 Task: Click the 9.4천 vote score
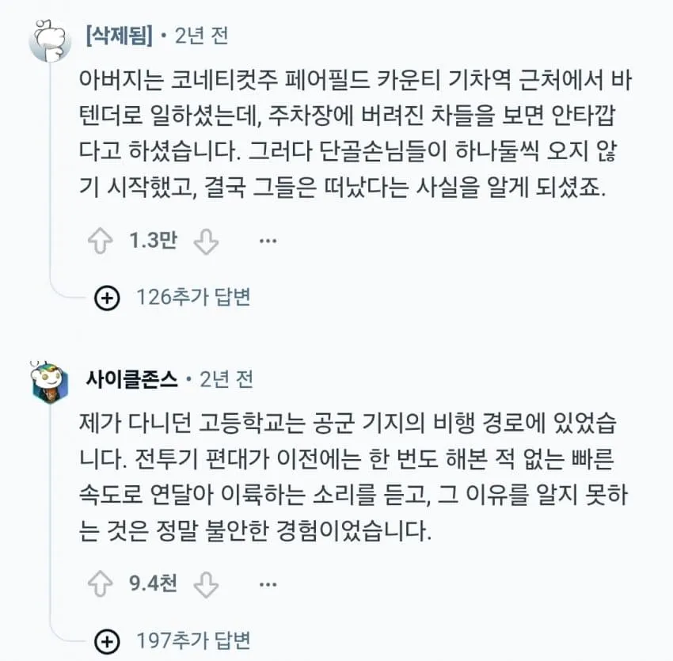pos(154,583)
